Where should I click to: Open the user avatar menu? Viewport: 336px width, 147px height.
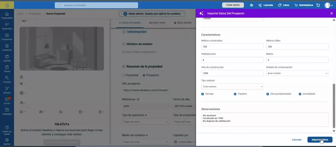327,5
